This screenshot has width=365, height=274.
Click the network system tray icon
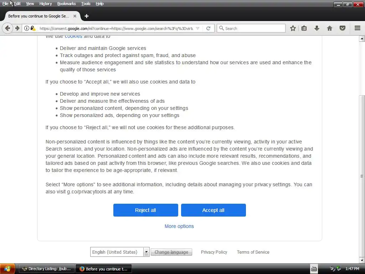pyautogui.click(x=339, y=269)
